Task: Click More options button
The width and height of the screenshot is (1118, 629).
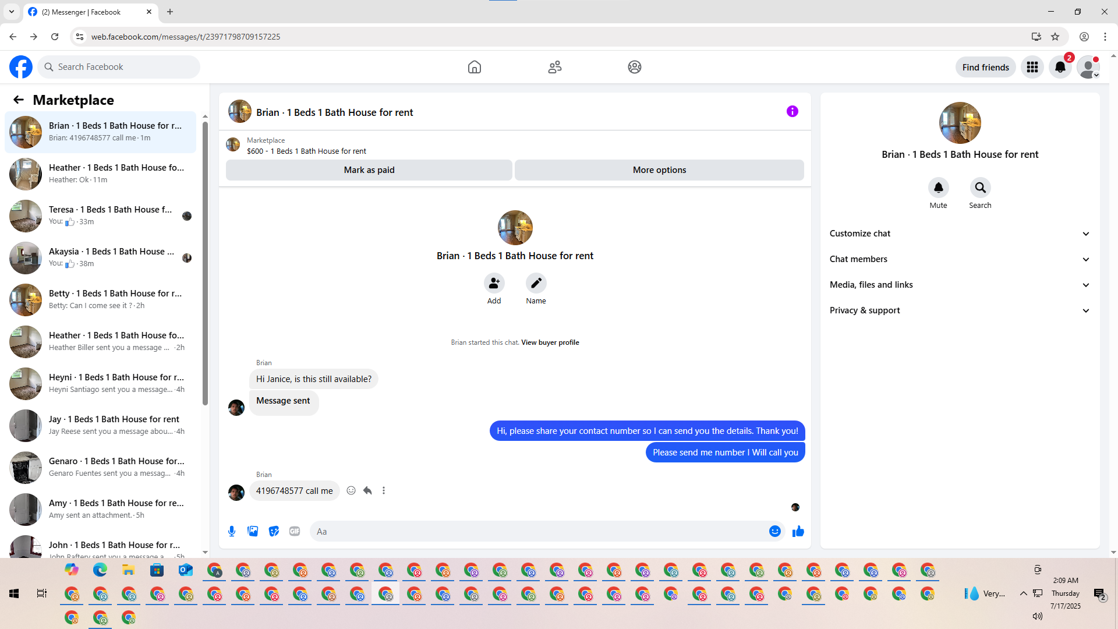Action: pyautogui.click(x=659, y=170)
